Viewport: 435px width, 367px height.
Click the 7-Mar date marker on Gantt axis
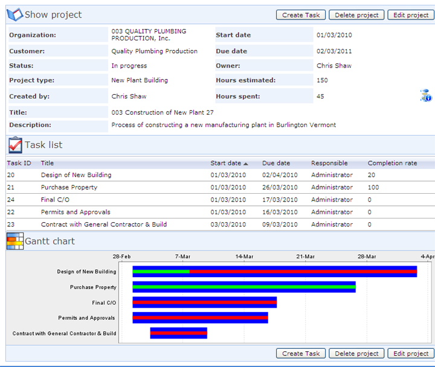182,257
